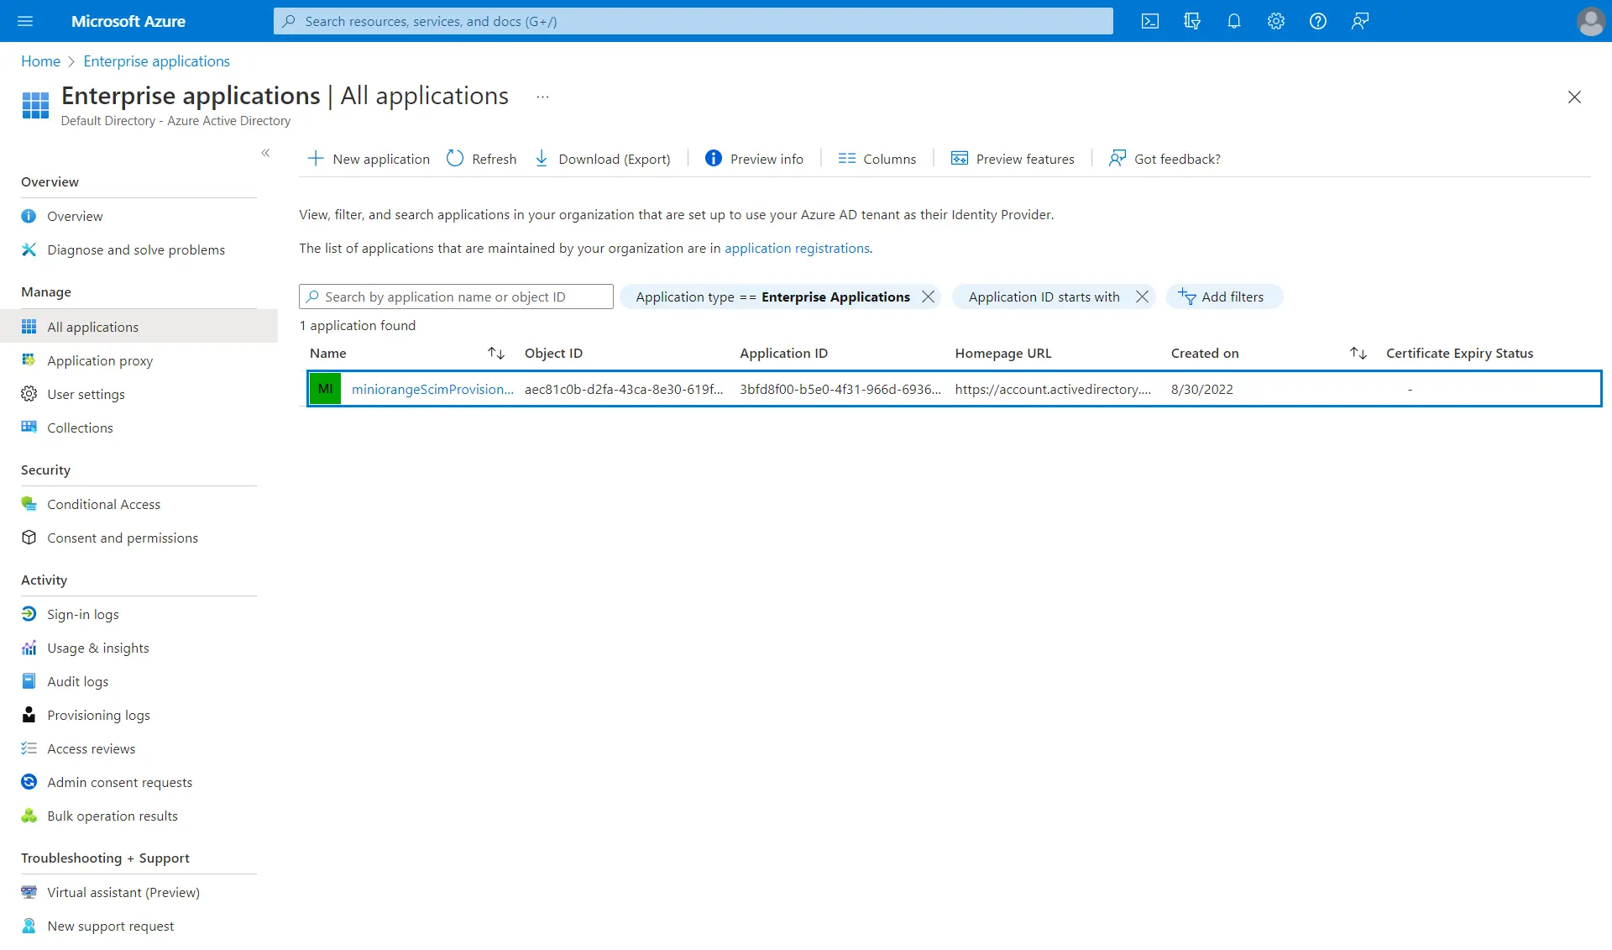Click the search by application name field
The height and width of the screenshot is (950, 1612).
point(456,297)
